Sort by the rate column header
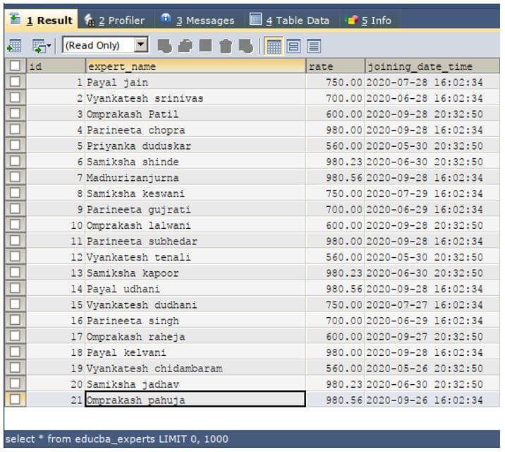The width and height of the screenshot is (505, 452). point(335,66)
